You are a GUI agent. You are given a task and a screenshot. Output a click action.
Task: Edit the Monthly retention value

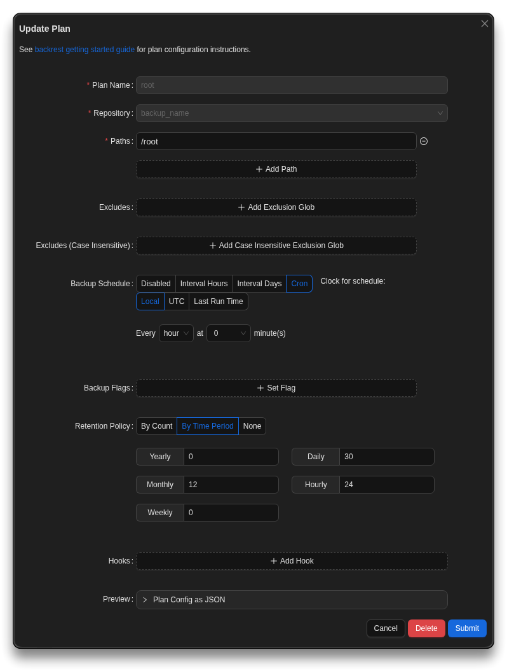231,485
